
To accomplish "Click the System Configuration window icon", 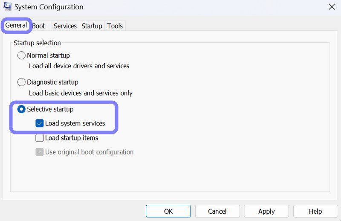I will click(x=8, y=7).
